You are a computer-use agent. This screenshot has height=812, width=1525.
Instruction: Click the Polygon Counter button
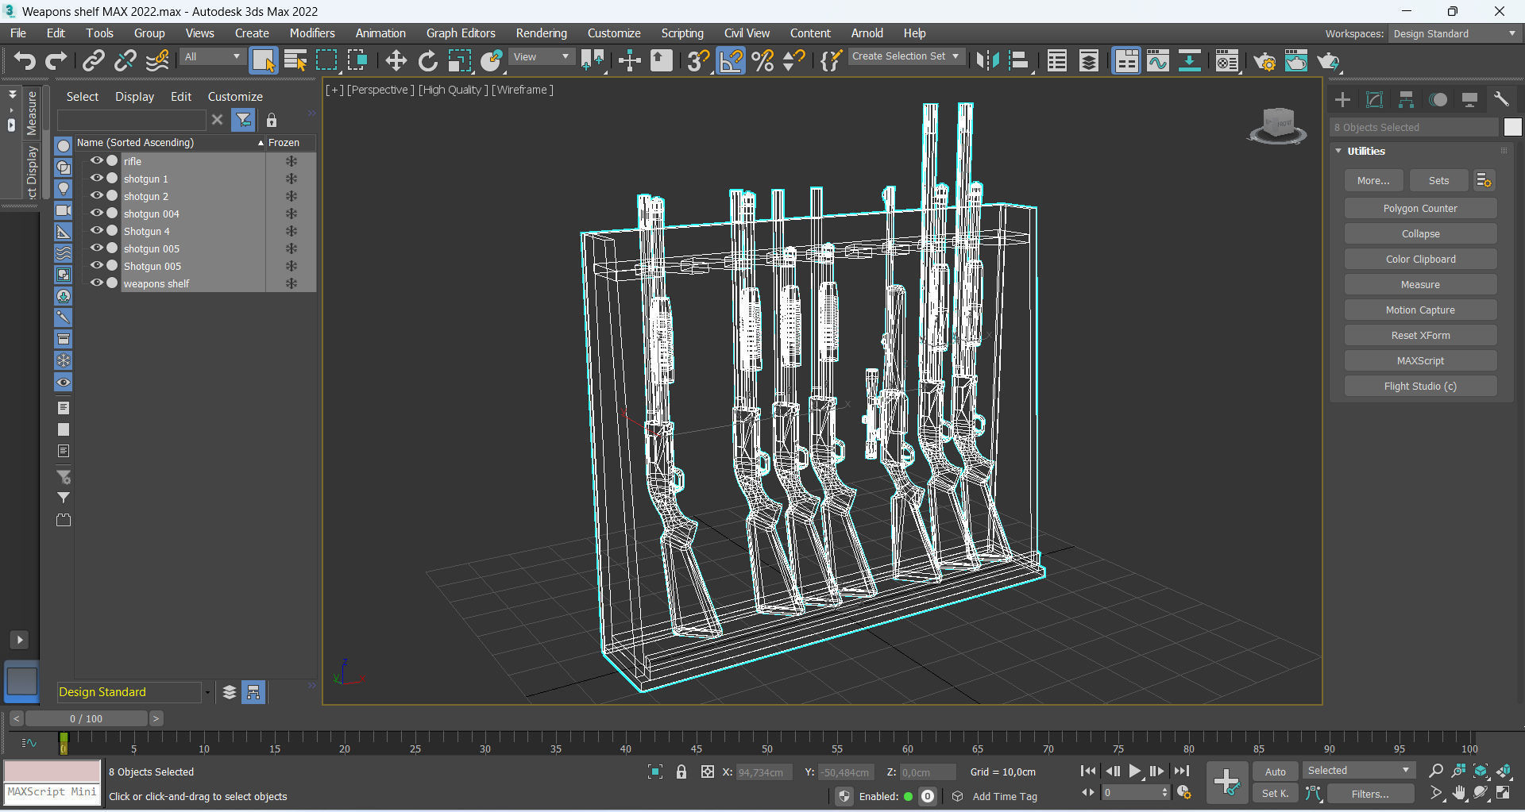[1420, 209]
